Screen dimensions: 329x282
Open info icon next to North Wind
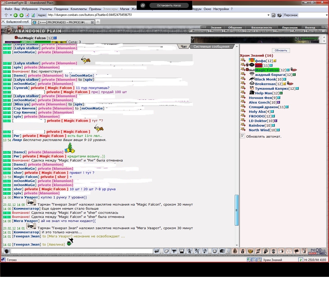pos(278,130)
